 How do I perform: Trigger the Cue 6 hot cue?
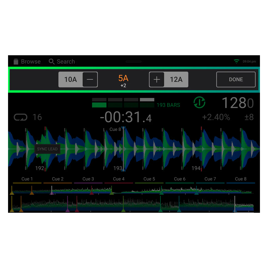coord(180,179)
